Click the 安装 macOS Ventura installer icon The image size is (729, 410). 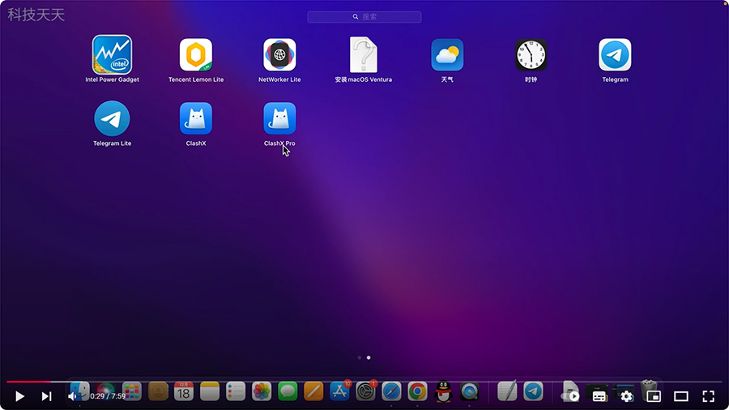coord(363,55)
